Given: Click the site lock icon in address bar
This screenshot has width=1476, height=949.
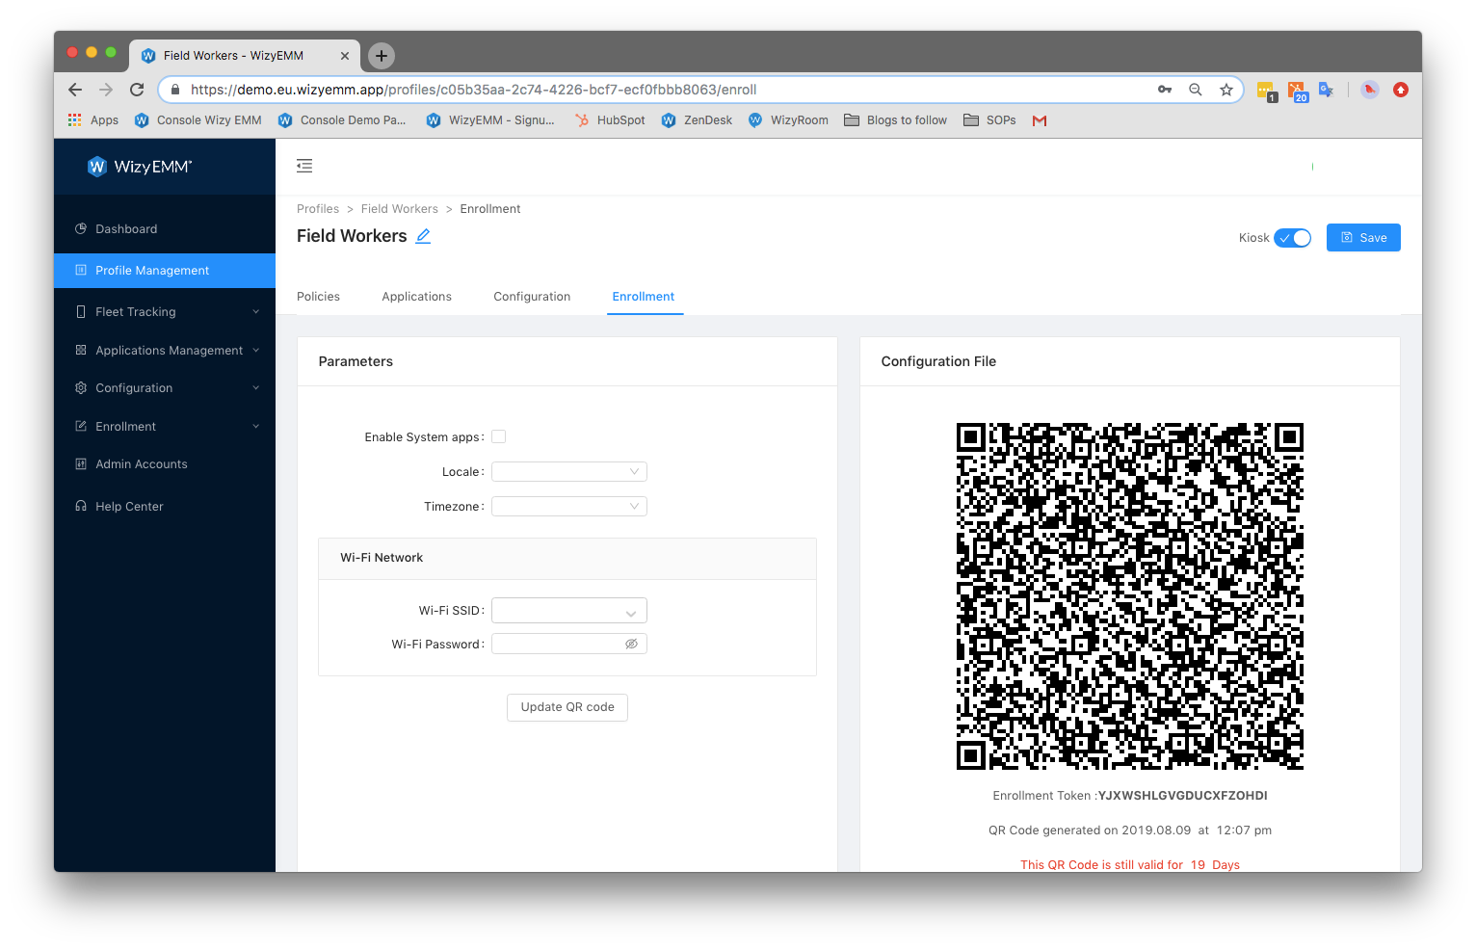Looking at the screenshot, I should [x=174, y=90].
